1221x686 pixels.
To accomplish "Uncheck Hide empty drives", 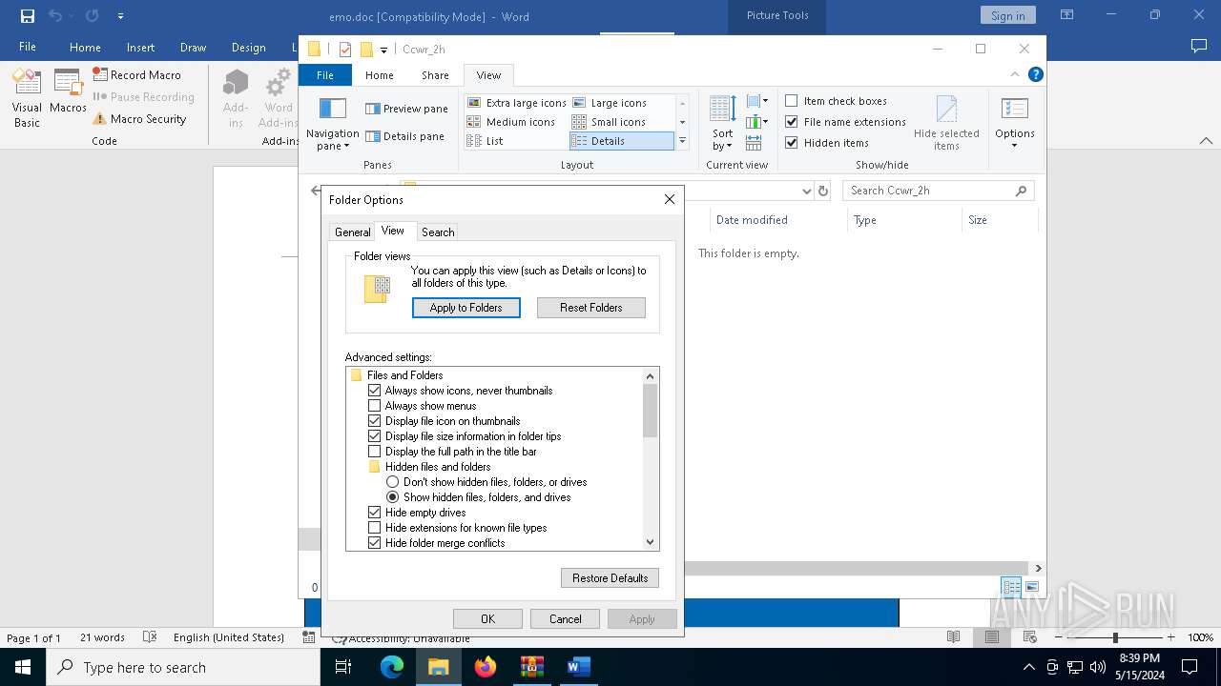I will click(375, 513).
